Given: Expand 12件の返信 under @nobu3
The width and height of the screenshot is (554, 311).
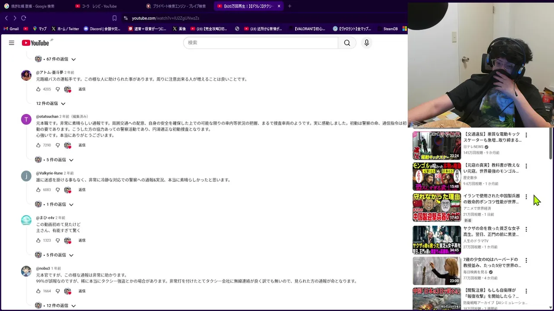Looking at the screenshot, I should pyautogui.click(x=56, y=305).
